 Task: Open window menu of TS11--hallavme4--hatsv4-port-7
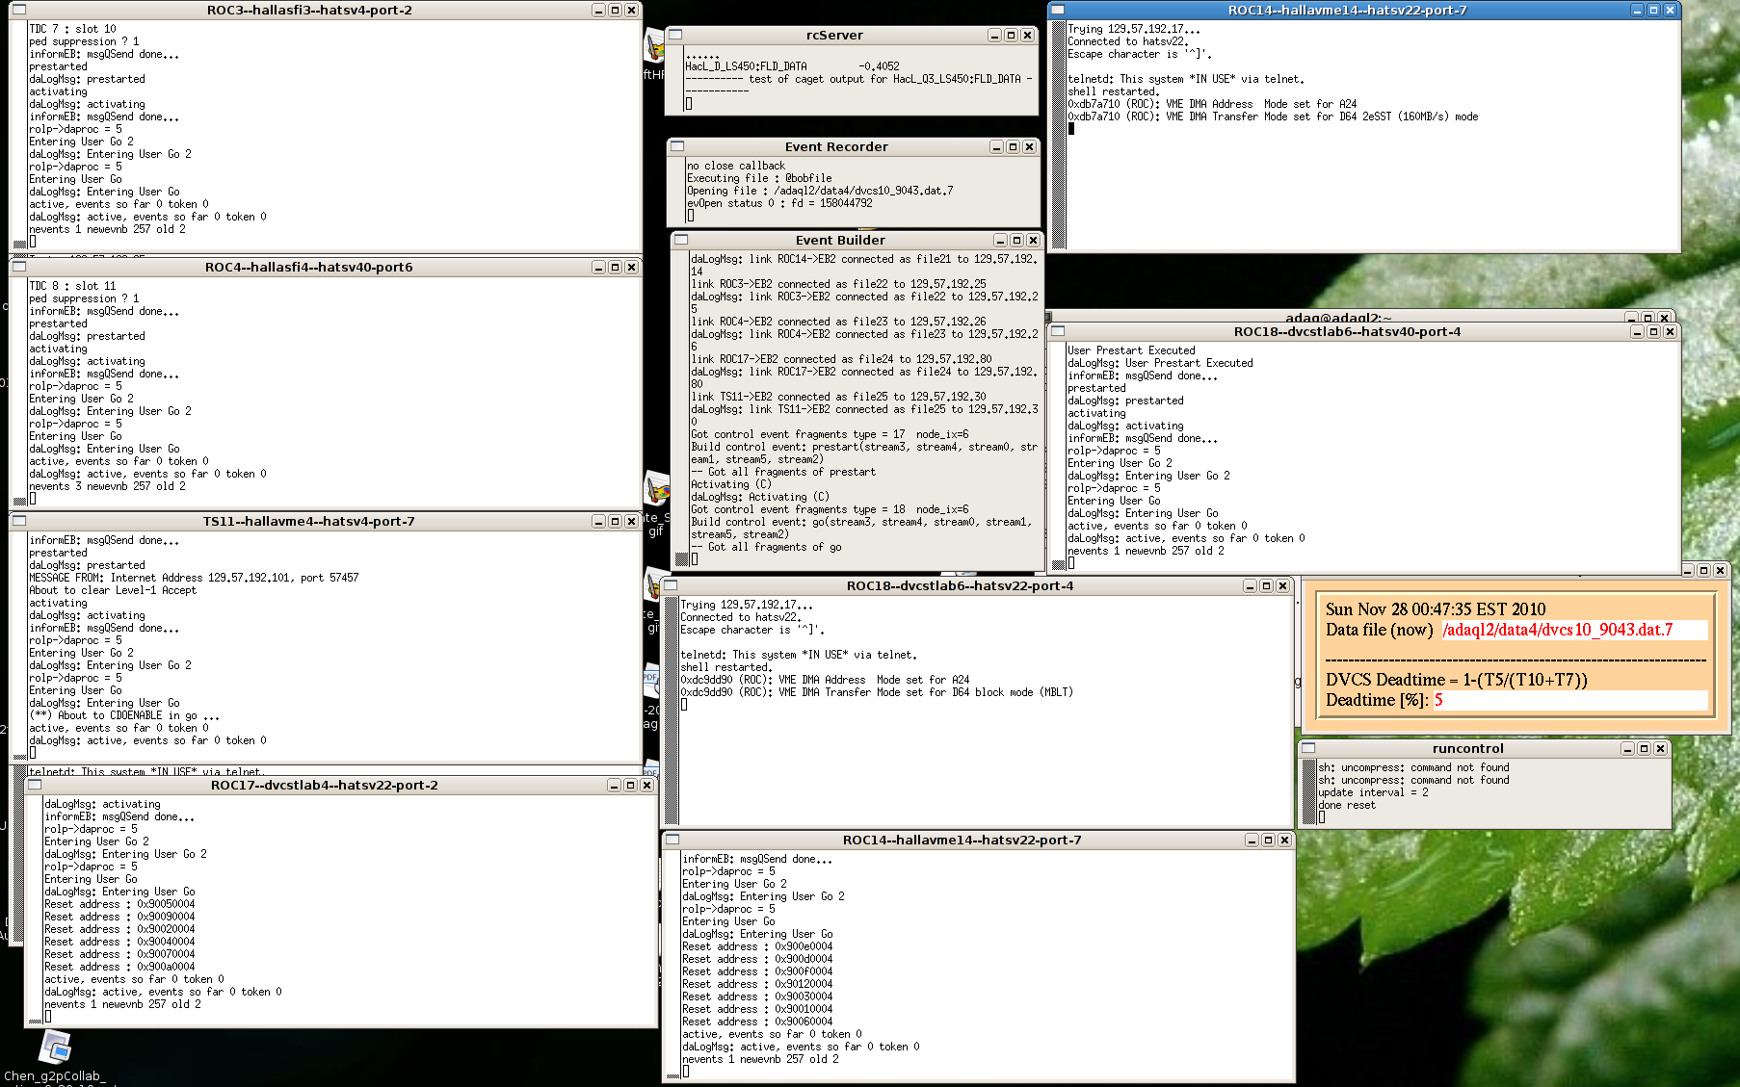(18, 522)
